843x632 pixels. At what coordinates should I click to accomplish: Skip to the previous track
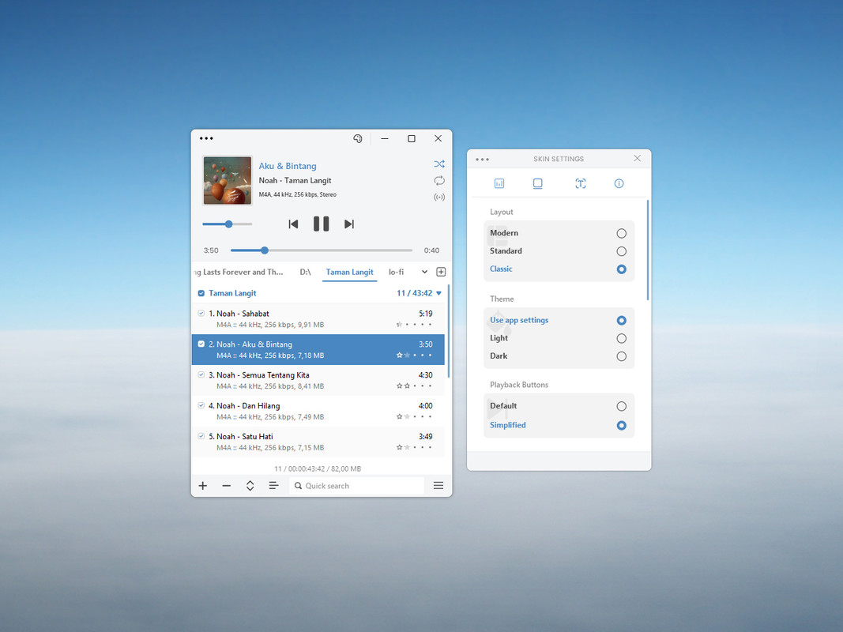coord(293,224)
